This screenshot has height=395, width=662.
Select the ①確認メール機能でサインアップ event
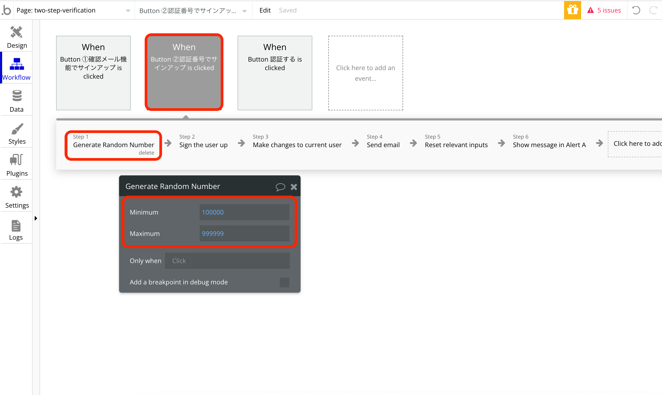coord(93,73)
